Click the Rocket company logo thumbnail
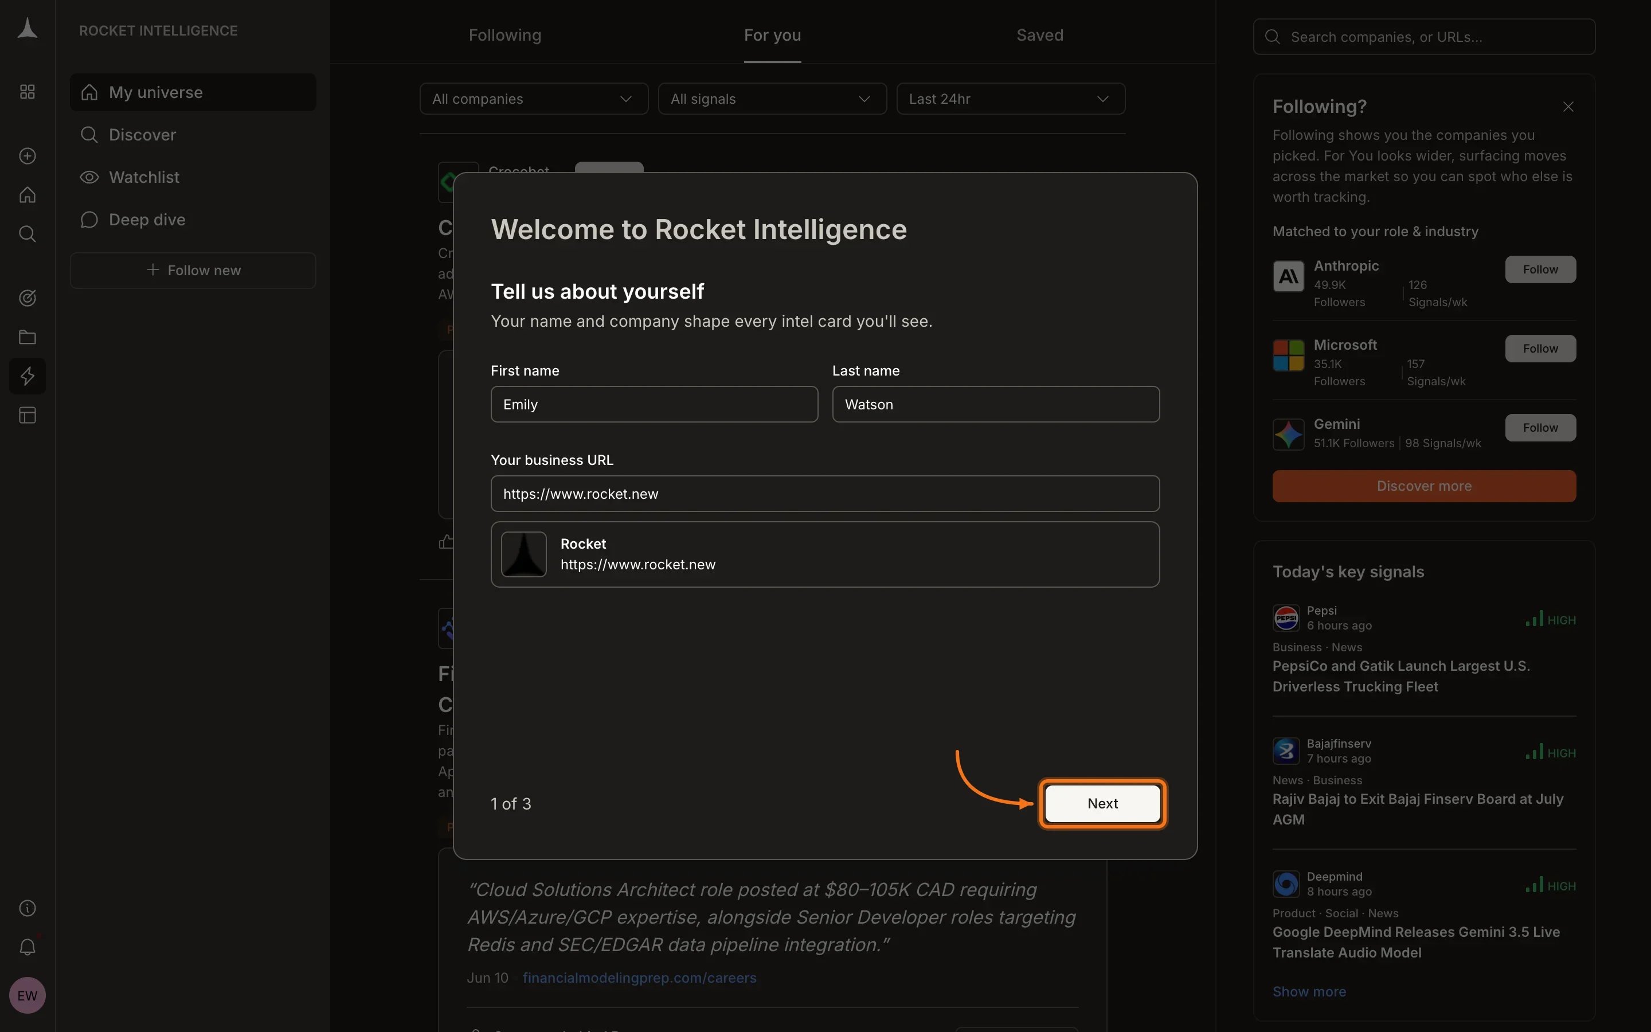This screenshot has width=1651, height=1032. pos(524,554)
